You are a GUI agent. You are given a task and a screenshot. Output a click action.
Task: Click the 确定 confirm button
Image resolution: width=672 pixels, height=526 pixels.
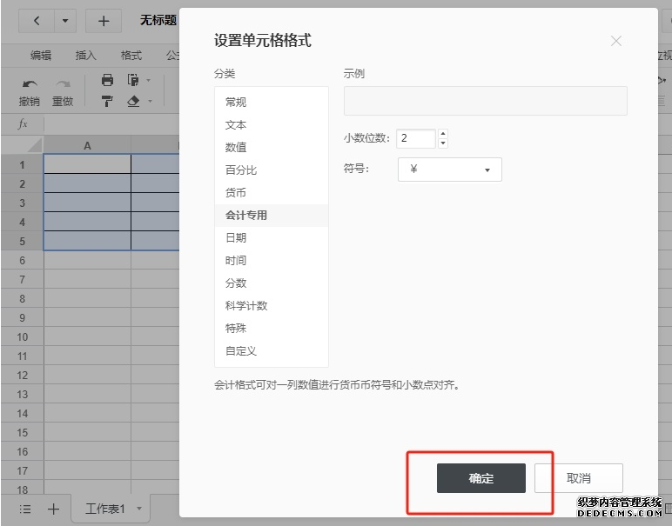(x=480, y=478)
